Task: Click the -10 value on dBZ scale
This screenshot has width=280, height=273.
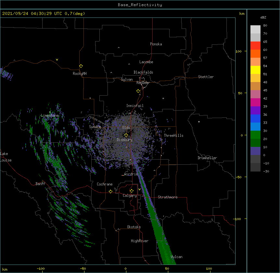Action: click(x=266, y=163)
